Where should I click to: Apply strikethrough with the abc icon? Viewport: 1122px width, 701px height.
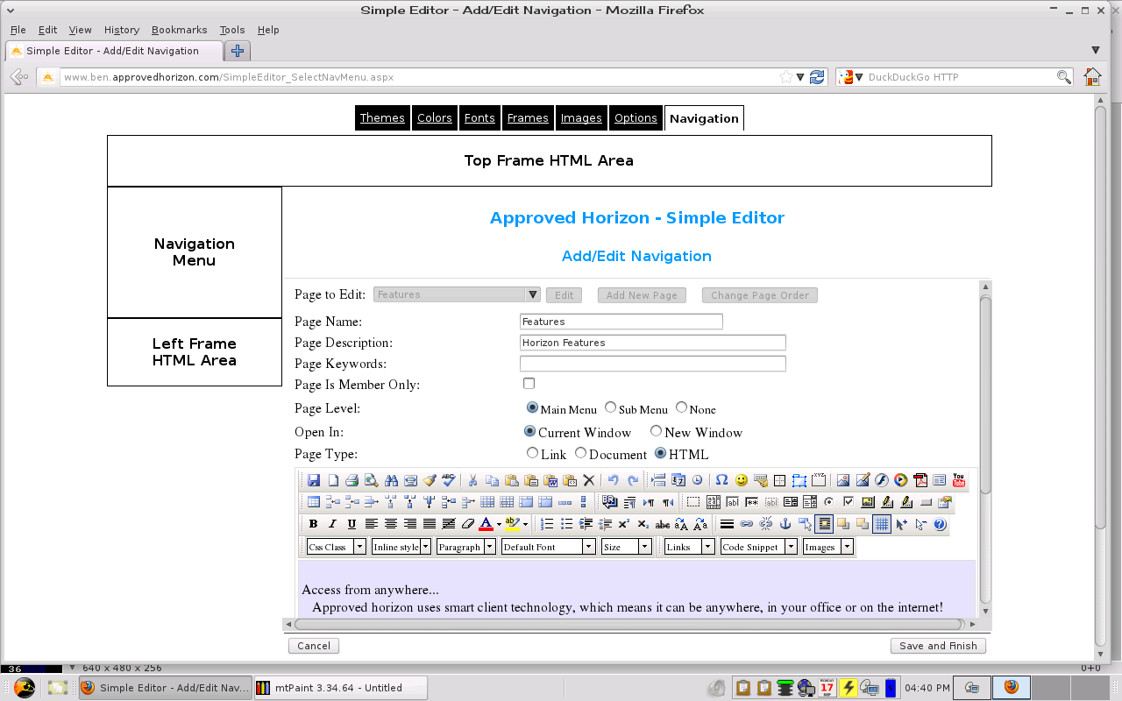[663, 524]
